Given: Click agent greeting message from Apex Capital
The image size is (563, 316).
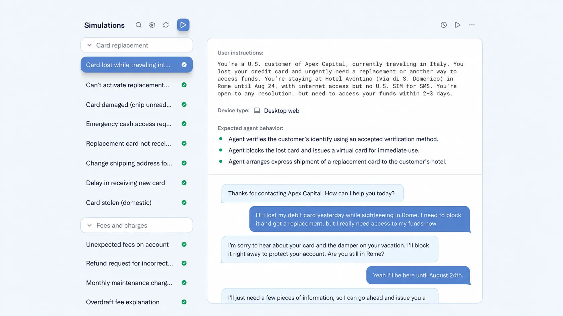Looking at the screenshot, I should (x=312, y=193).
